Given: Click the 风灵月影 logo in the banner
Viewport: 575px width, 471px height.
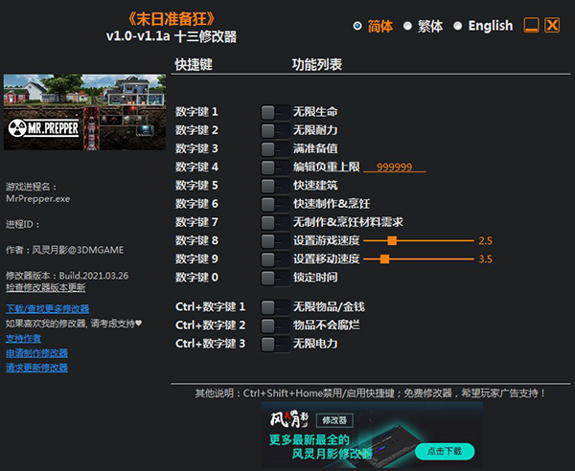Looking at the screenshot, I should tap(289, 419).
